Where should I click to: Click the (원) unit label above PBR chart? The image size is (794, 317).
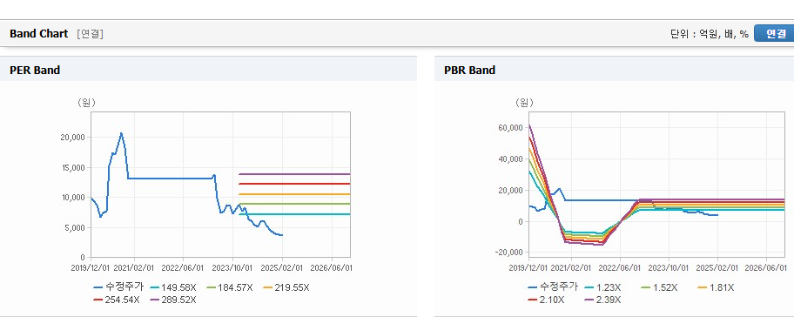(525, 103)
